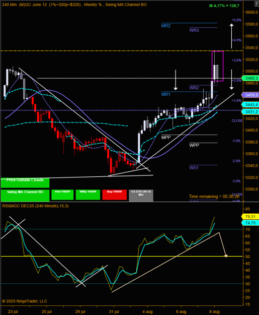
Task: Click the 240 Min chart title text
Action: pos(10,5)
